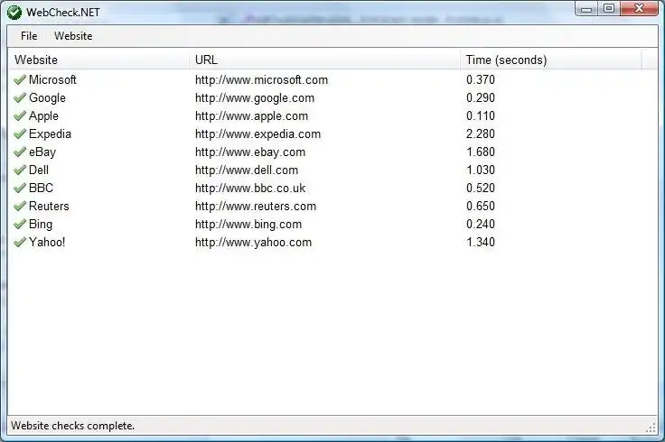Click the green checkmark icon beside Dell
This screenshot has width=665, height=442.
(x=20, y=170)
